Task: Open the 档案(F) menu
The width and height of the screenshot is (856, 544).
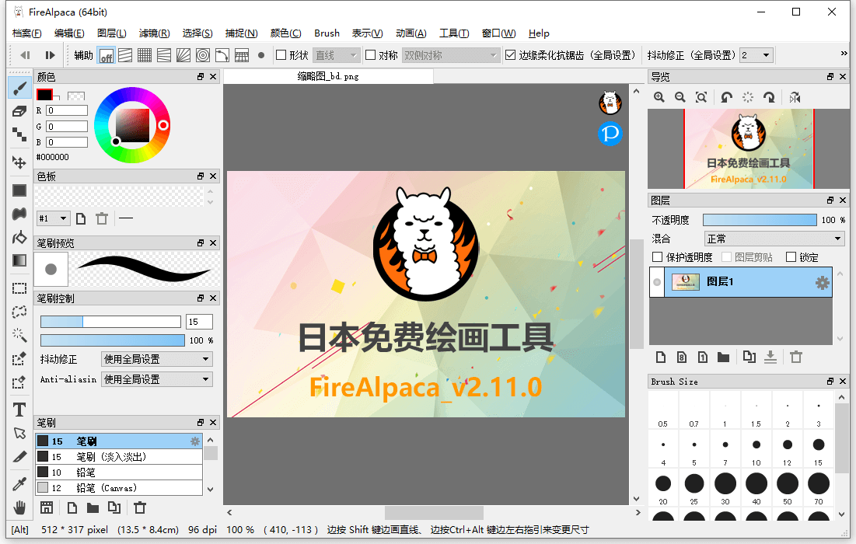Action: pos(26,33)
